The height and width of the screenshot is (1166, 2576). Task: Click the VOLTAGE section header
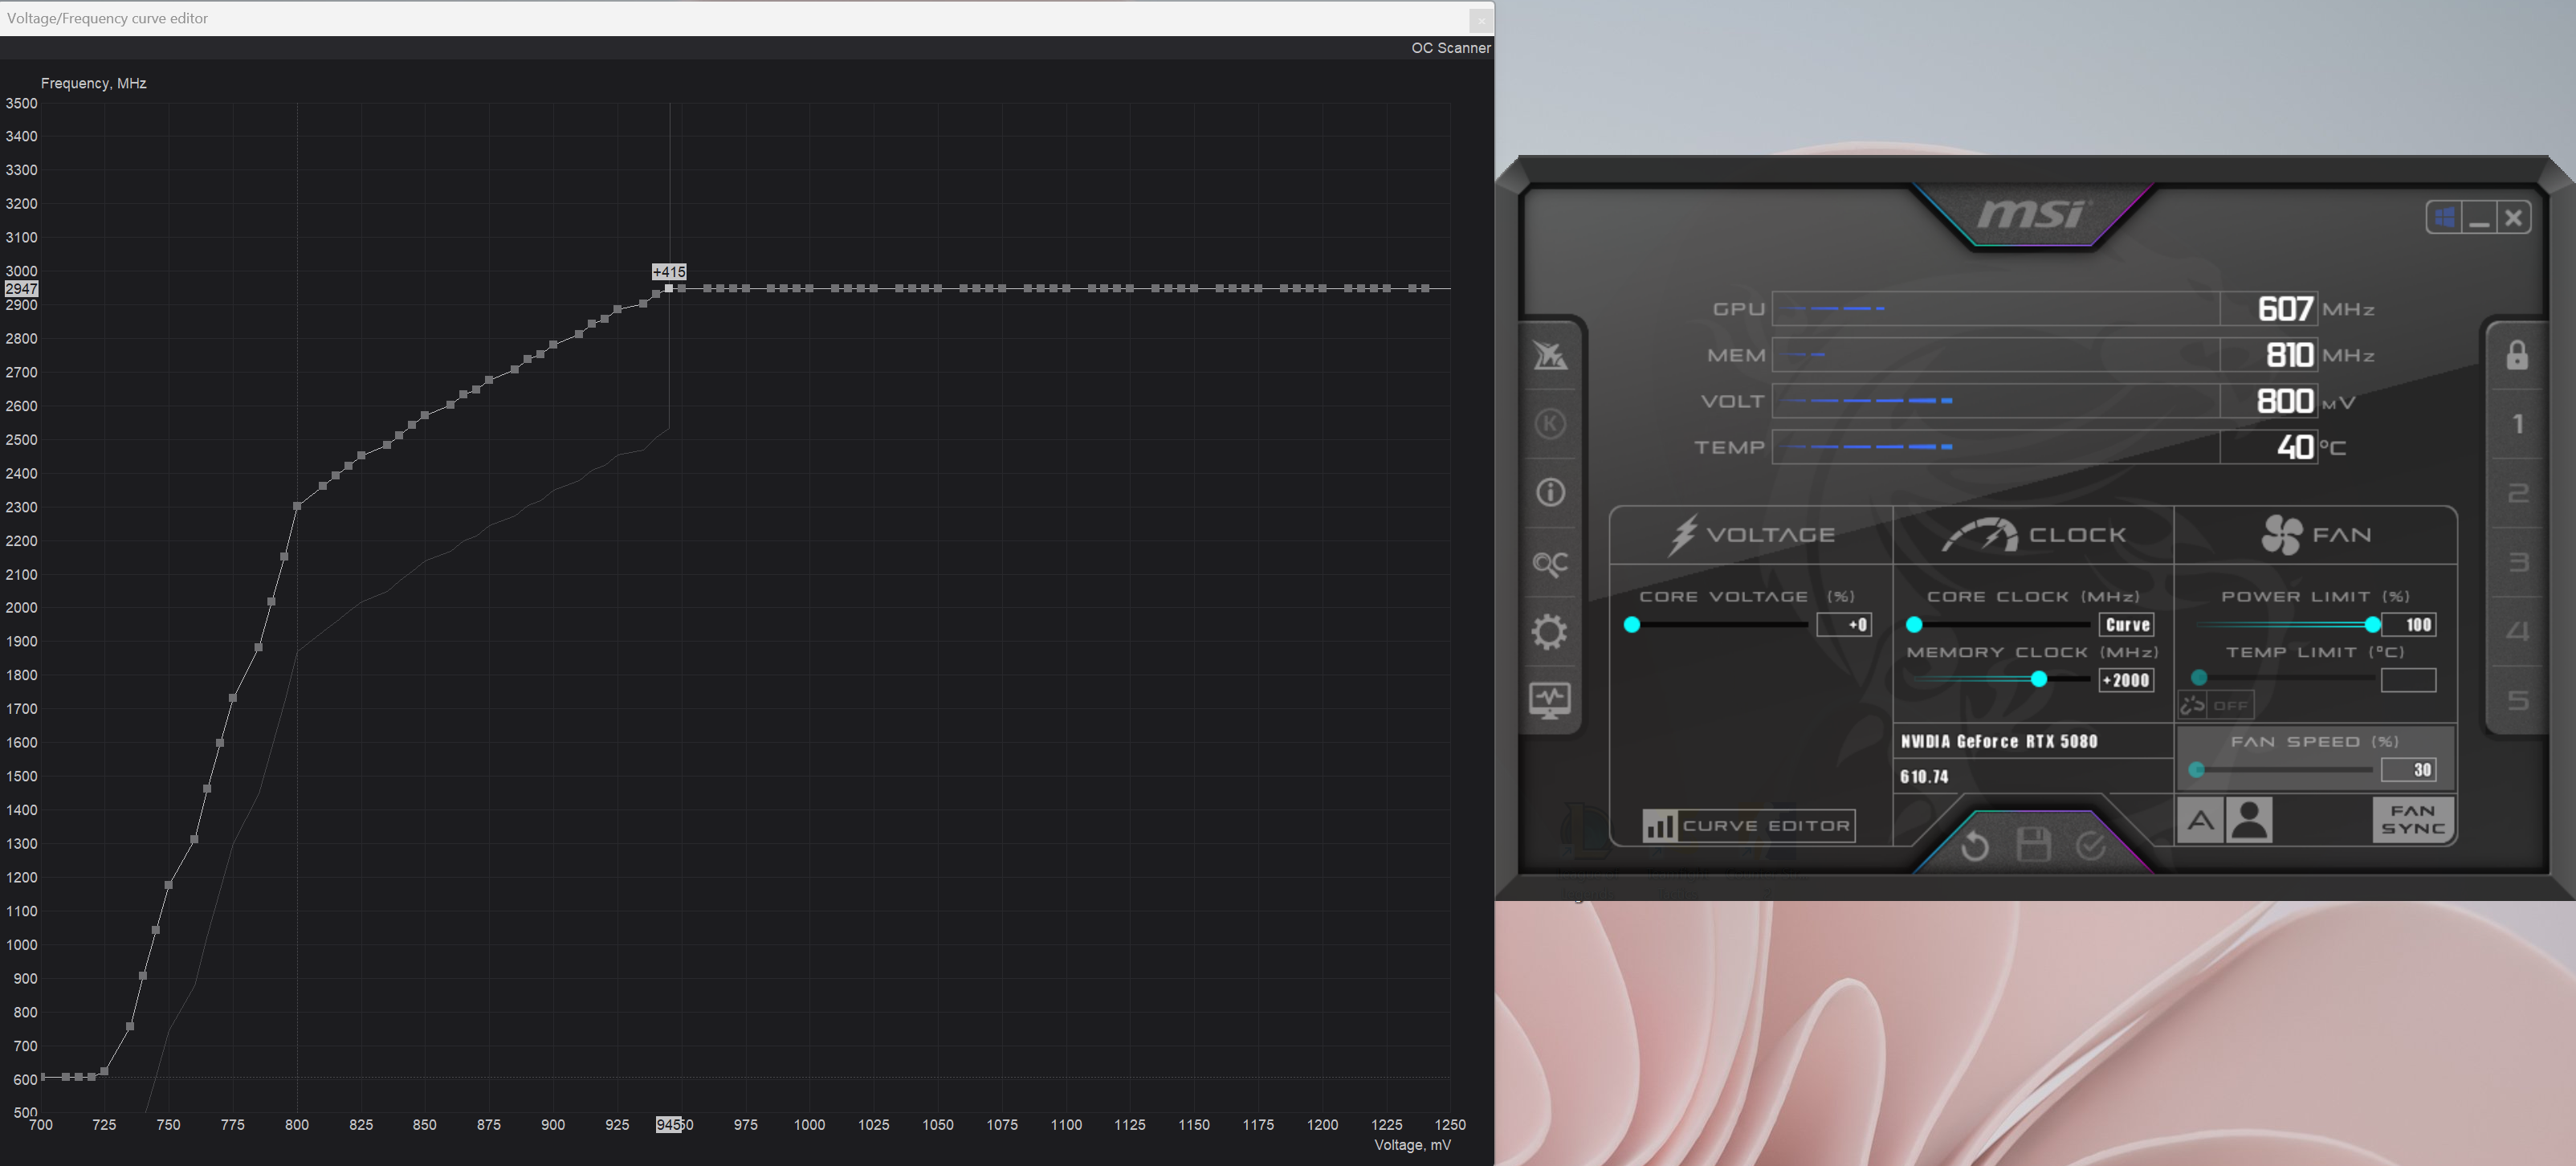(1751, 535)
